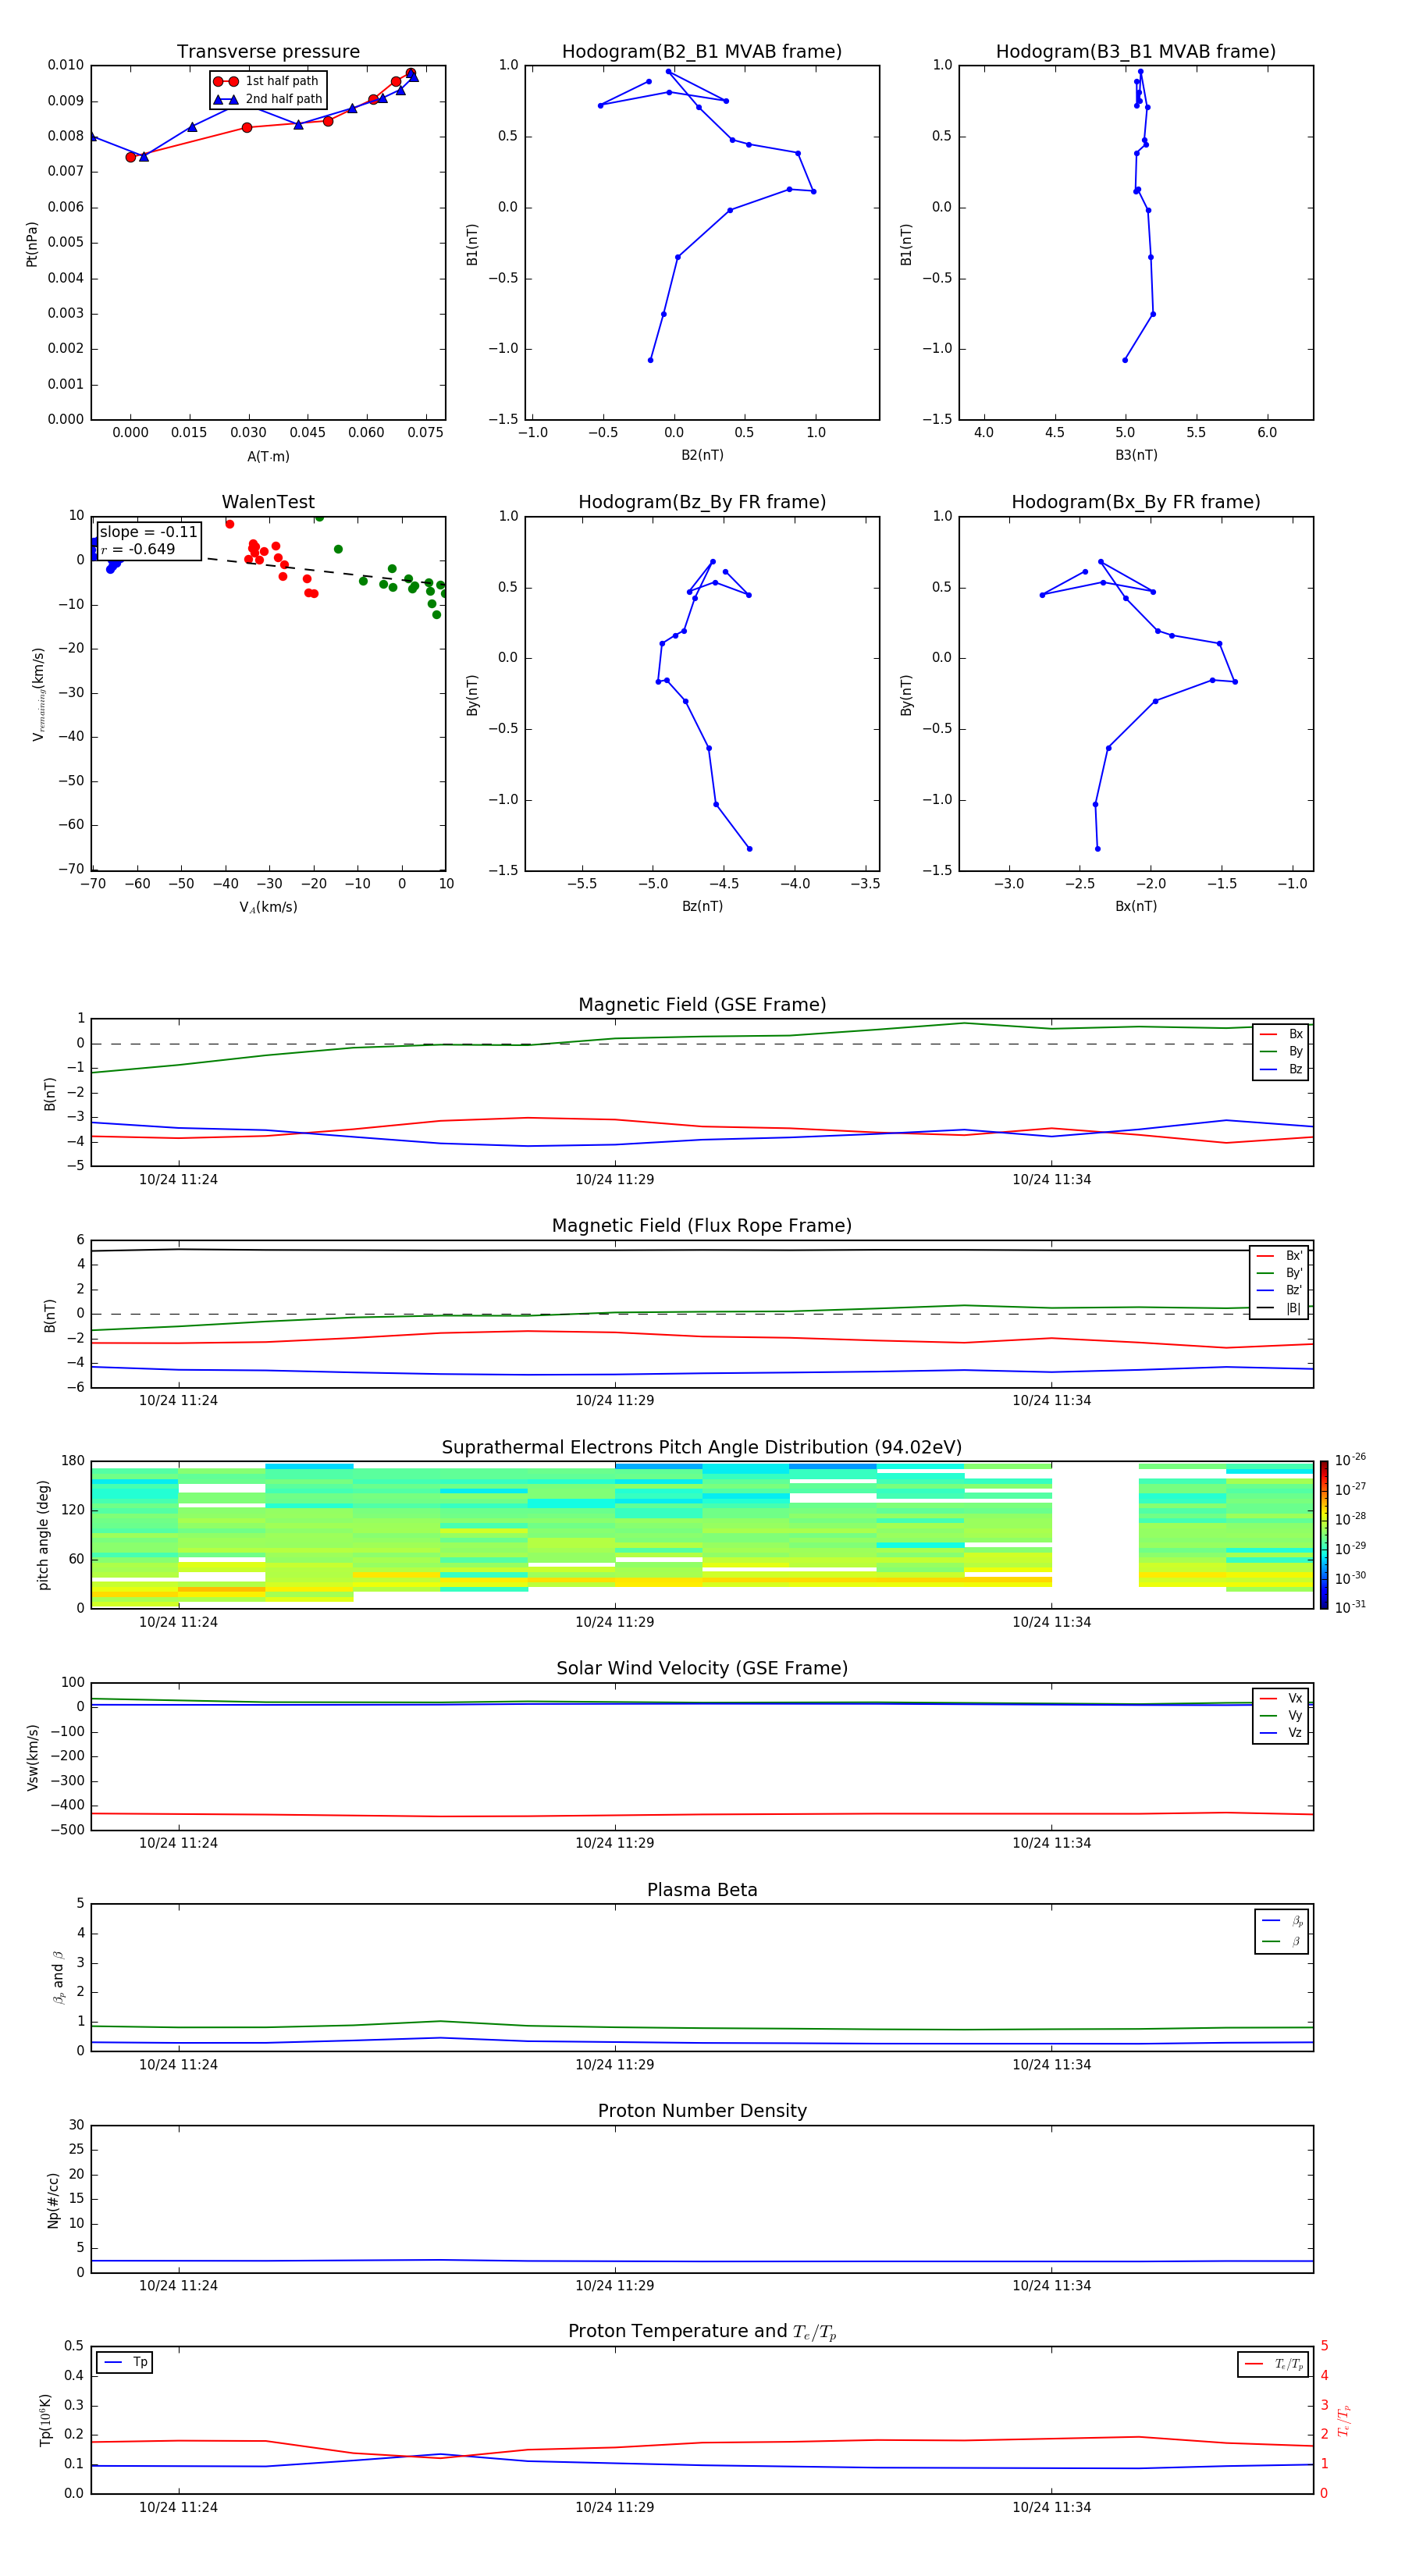Image resolution: width=1405 pixels, height=2576 pixels.
Task: Click the "B2(nT)" axis label
Action: (702, 455)
